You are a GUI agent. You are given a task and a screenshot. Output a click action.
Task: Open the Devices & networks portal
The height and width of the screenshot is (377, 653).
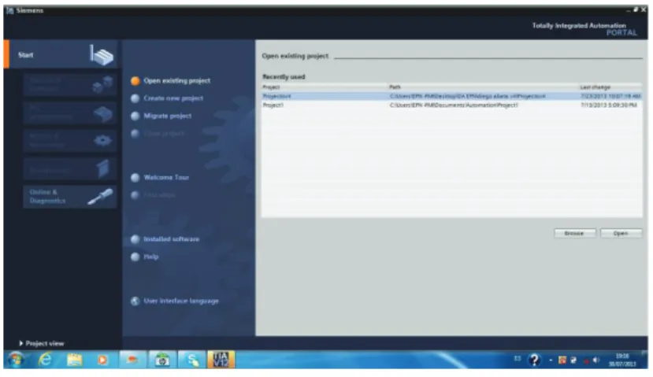[x=70, y=84]
